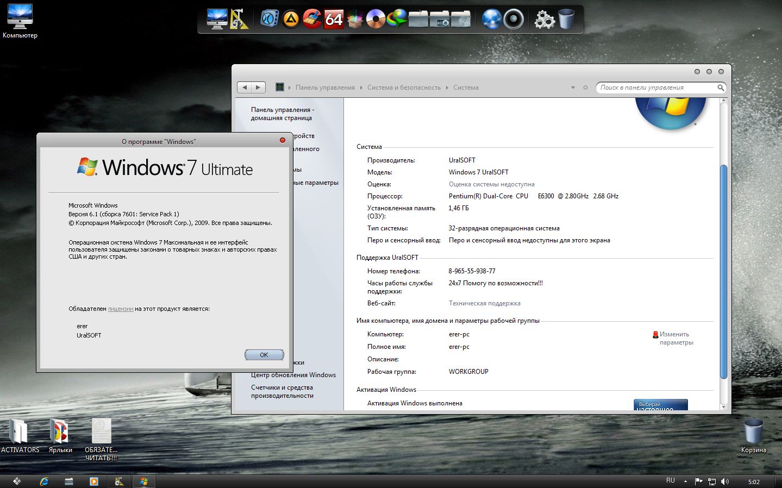Open the Корзина desktop icon
Image resolution: width=782 pixels, height=488 pixels.
pyautogui.click(x=753, y=435)
